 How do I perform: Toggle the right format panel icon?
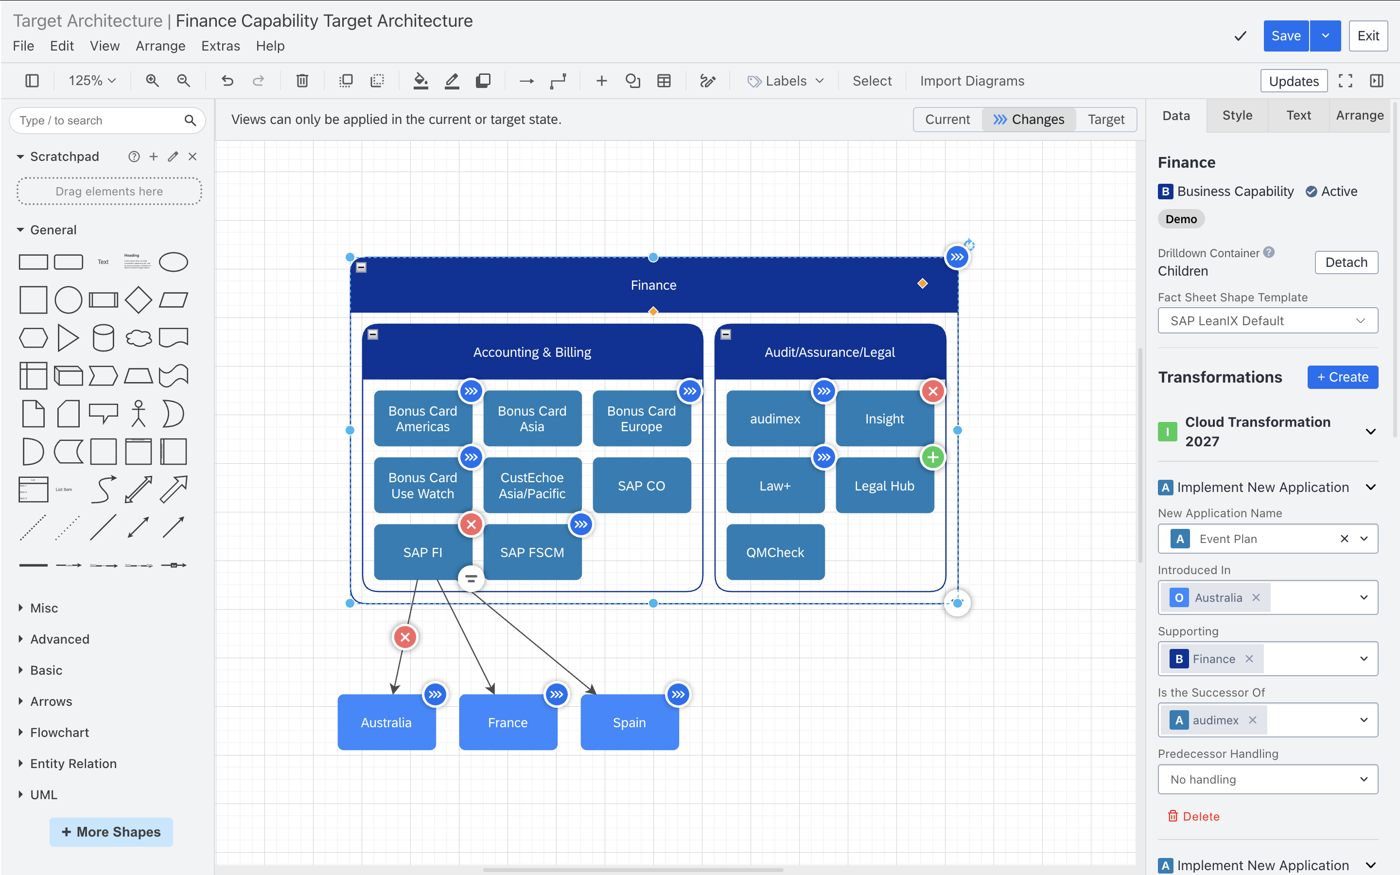pos(1377,81)
